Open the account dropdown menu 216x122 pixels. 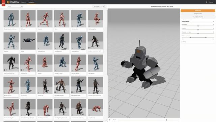coord(212,2)
